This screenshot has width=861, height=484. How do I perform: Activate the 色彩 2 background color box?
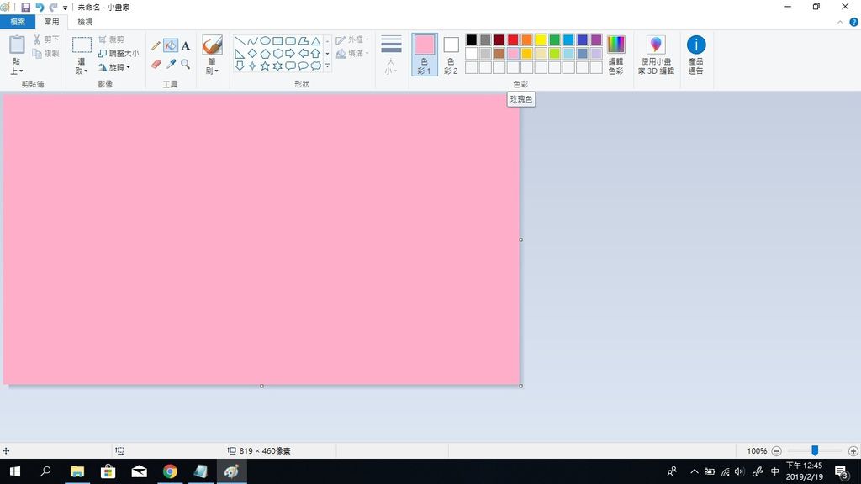452,55
